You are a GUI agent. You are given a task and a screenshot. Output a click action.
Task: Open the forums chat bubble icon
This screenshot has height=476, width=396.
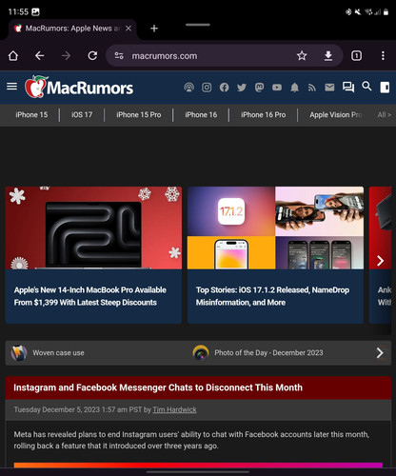[x=348, y=87]
